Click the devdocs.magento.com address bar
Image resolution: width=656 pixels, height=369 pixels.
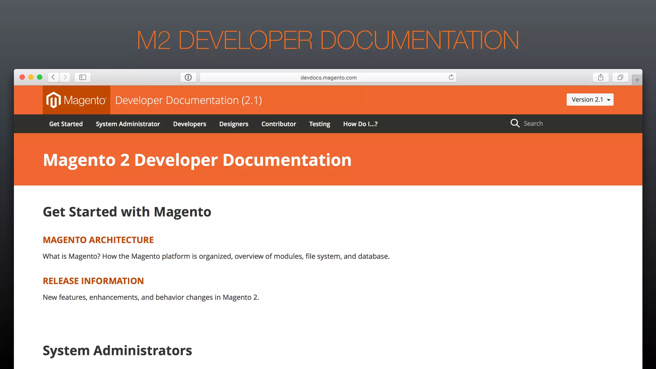328,77
